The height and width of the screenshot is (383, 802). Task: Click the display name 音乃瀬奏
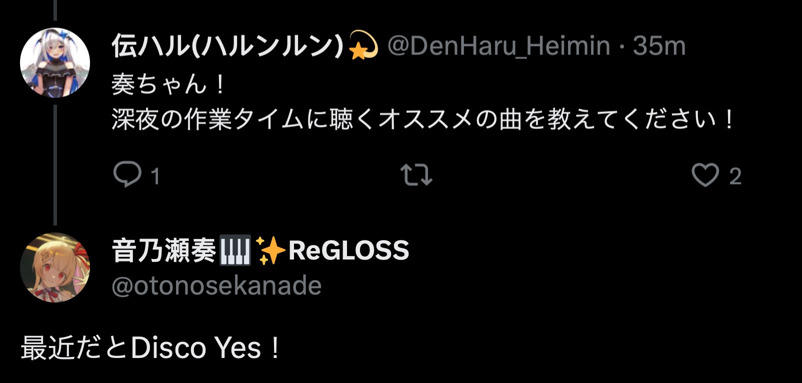[x=163, y=250]
